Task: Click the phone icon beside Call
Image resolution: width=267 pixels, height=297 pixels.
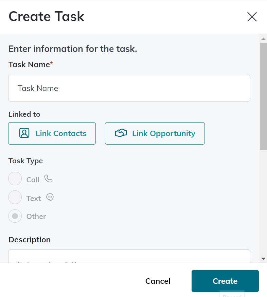Action: pyautogui.click(x=49, y=179)
